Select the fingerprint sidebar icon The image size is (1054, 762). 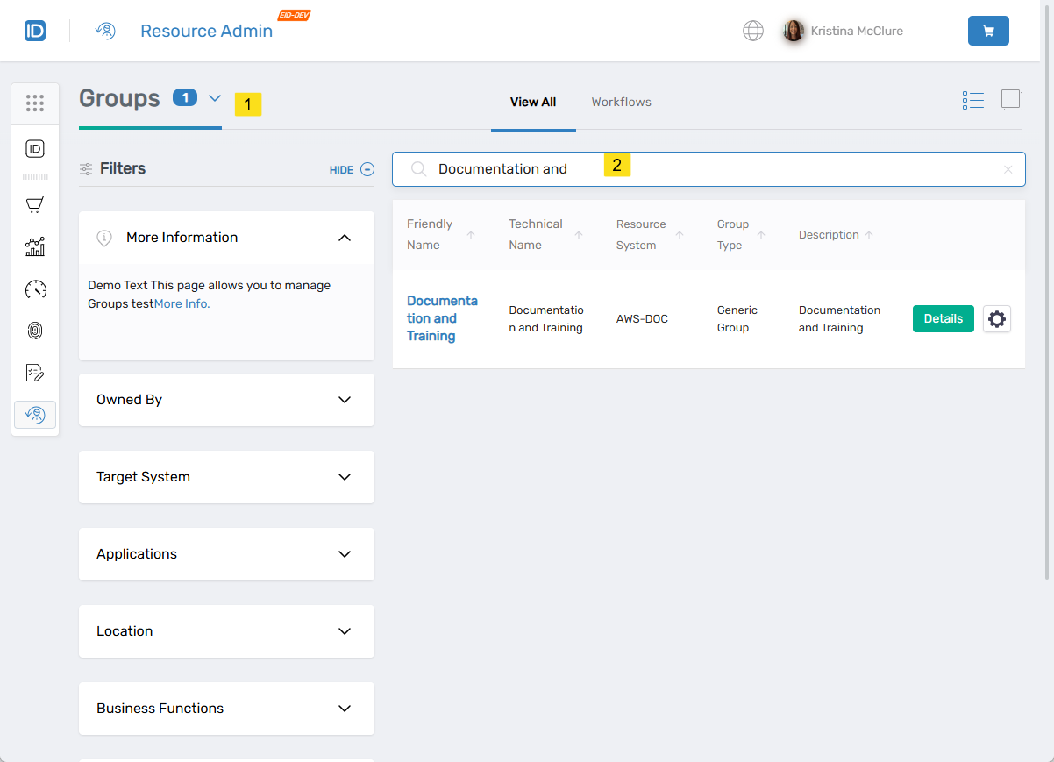(x=35, y=331)
